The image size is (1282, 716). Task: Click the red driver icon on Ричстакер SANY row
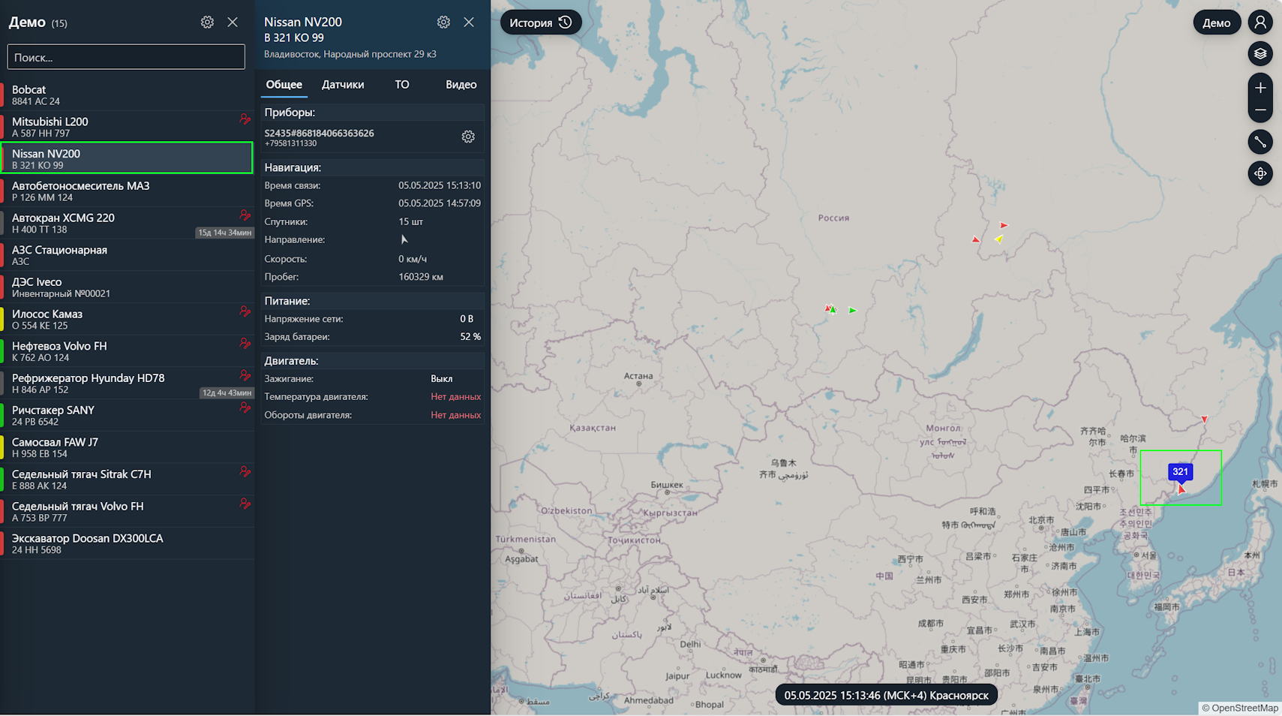pyautogui.click(x=245, y=408)
